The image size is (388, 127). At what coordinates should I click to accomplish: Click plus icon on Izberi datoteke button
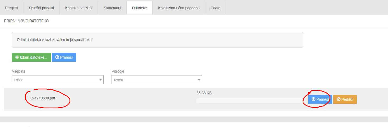click(17, 57)
